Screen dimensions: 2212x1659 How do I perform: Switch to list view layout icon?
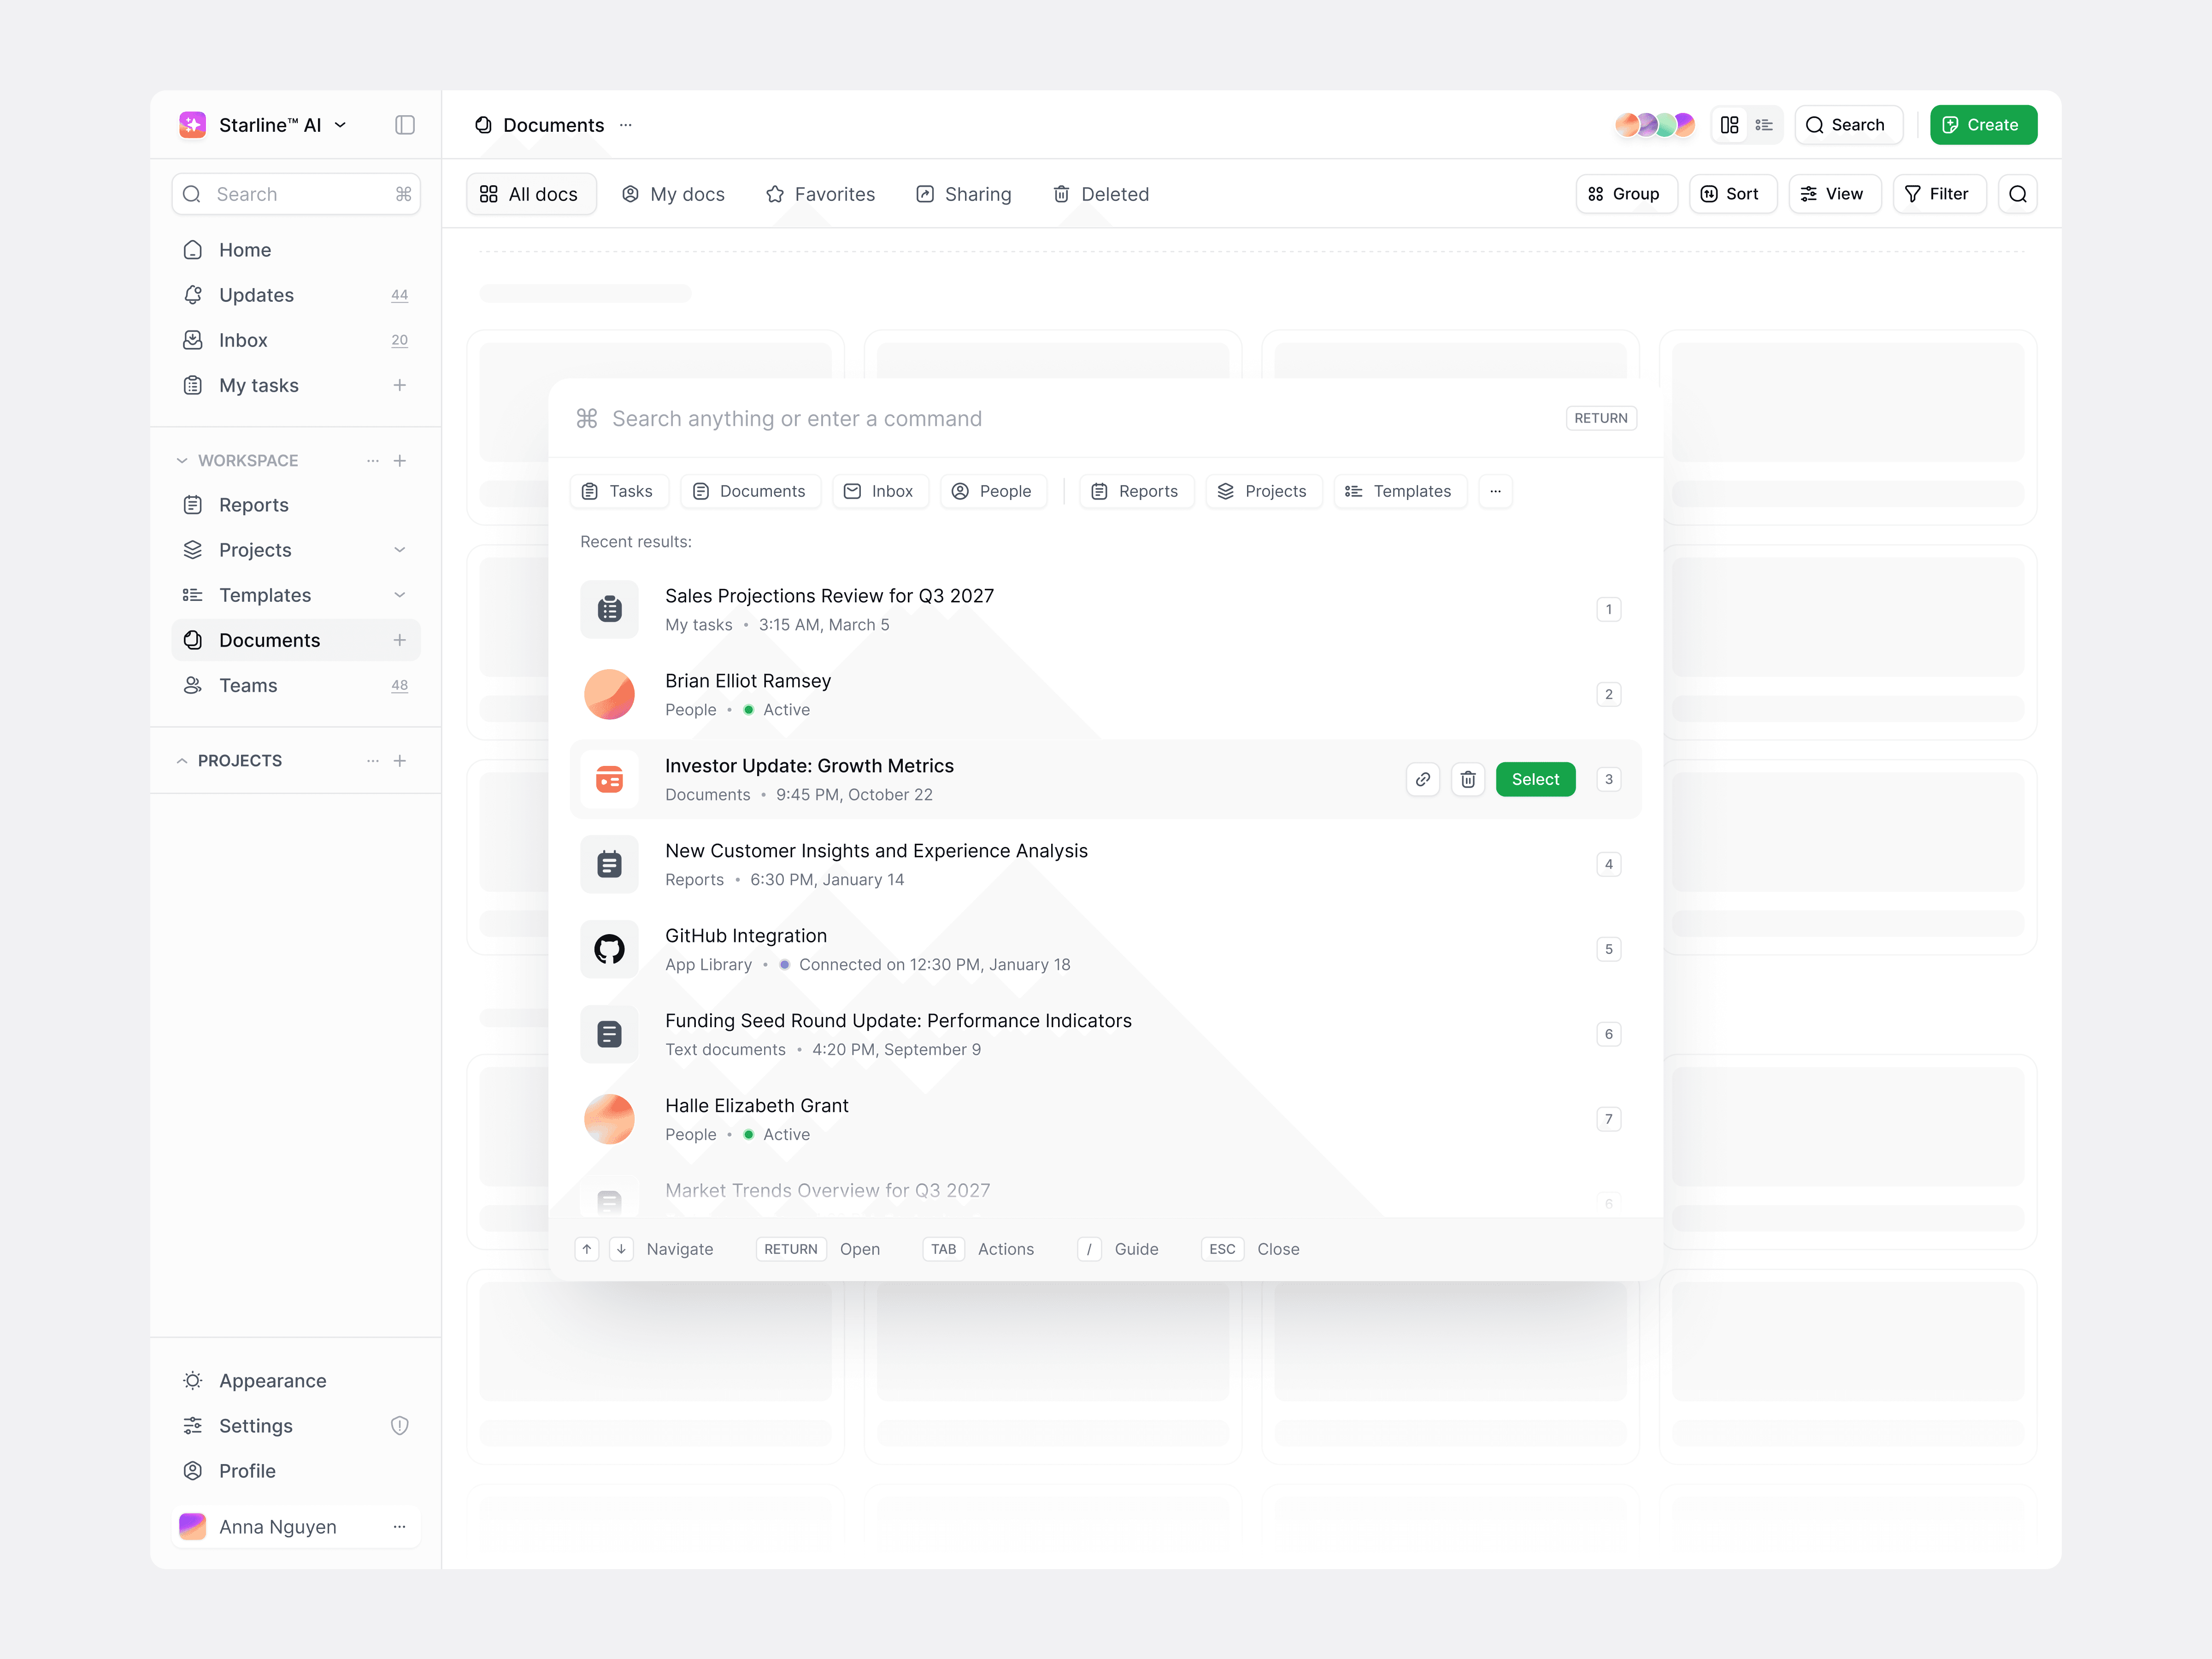[x=1764, y=125]
